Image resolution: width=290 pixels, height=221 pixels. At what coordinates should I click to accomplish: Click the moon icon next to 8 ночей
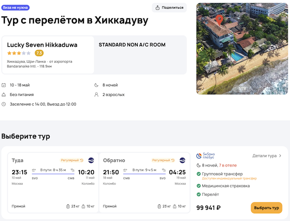pos(96,85)
